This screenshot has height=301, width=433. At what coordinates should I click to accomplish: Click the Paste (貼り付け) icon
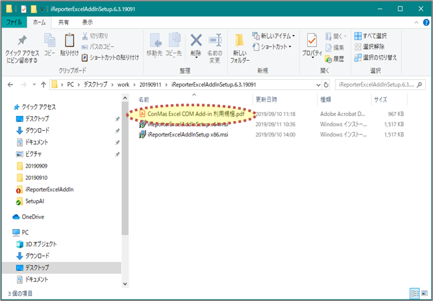point(69,41)
